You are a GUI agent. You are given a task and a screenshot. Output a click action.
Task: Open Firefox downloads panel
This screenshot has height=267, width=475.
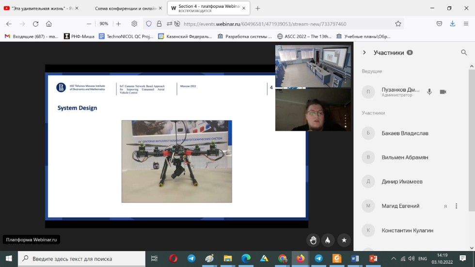[452, 24]
